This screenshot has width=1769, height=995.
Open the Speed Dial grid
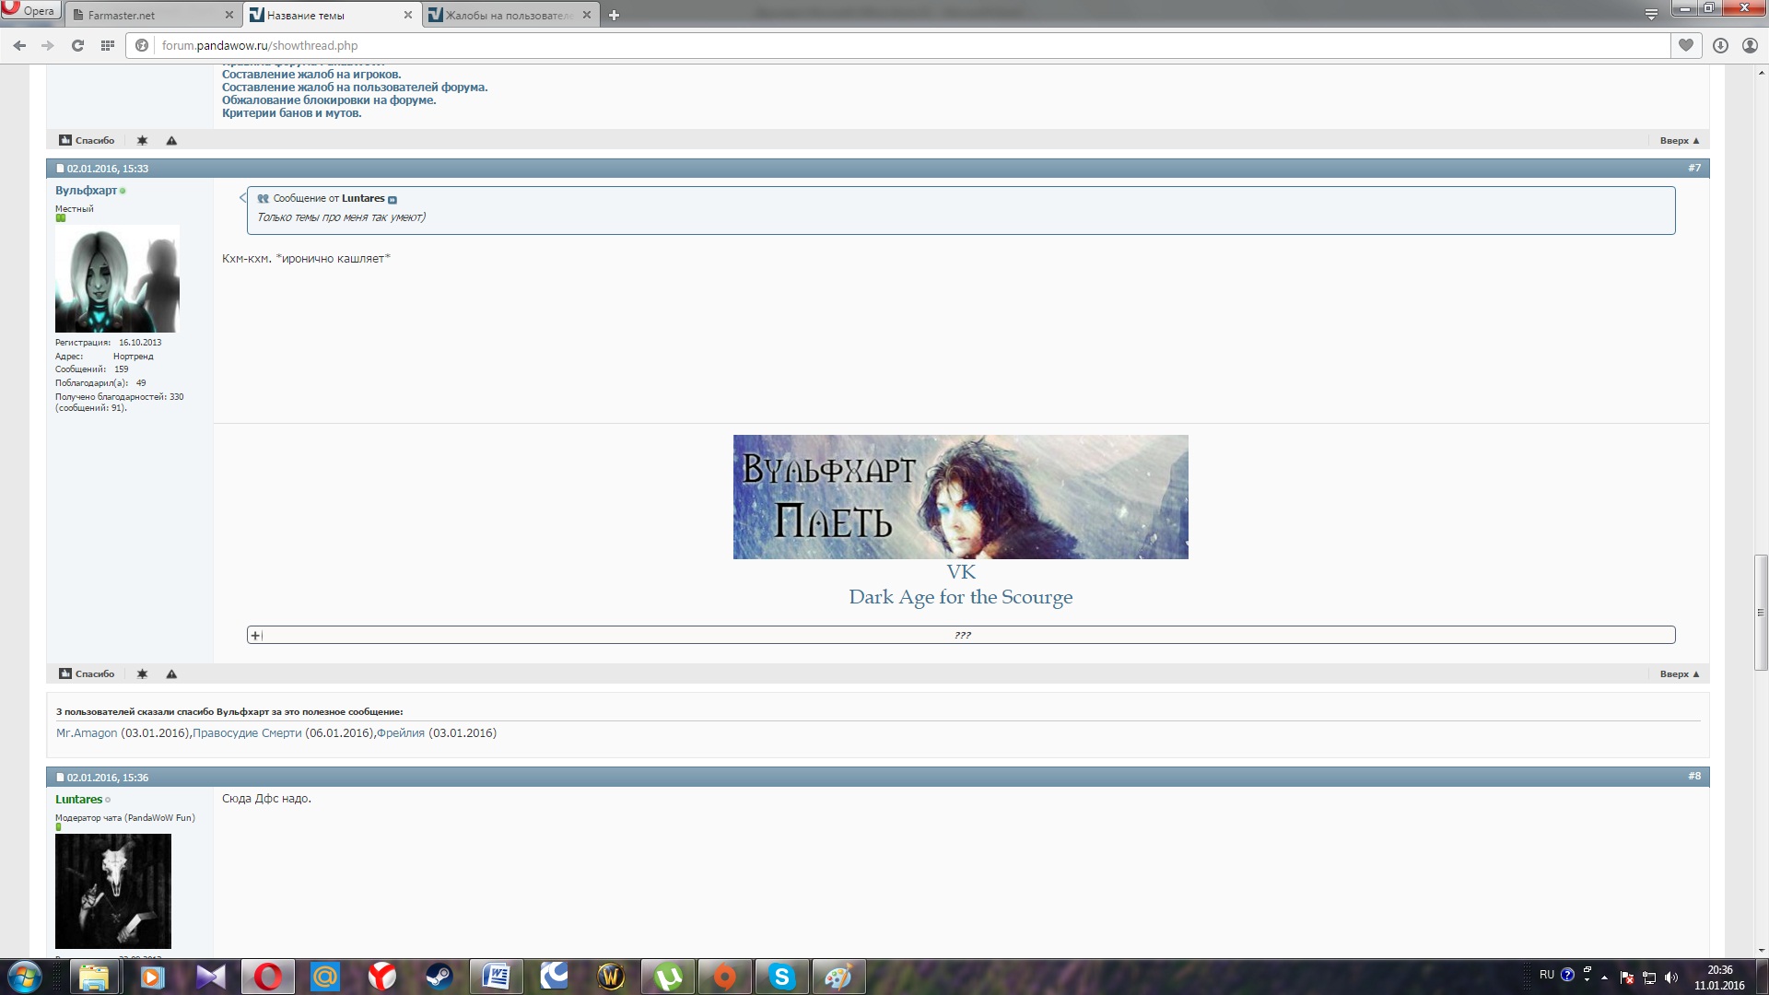pyautogui.click(x=108, y=45)
